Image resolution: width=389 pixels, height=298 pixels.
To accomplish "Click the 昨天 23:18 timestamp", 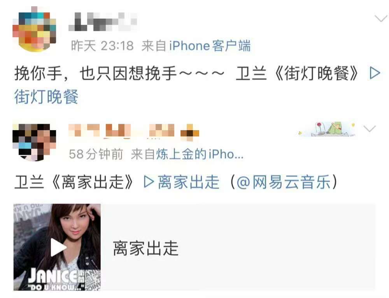I will 102,46.
